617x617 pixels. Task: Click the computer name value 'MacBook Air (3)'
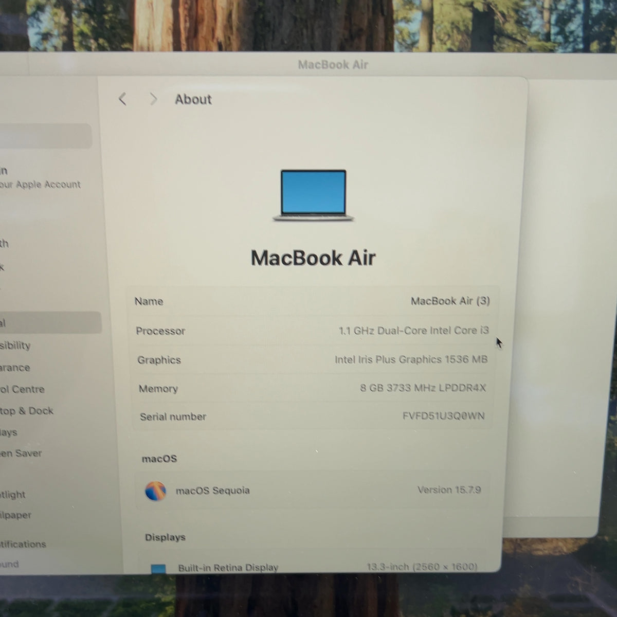tap(450, 301)
